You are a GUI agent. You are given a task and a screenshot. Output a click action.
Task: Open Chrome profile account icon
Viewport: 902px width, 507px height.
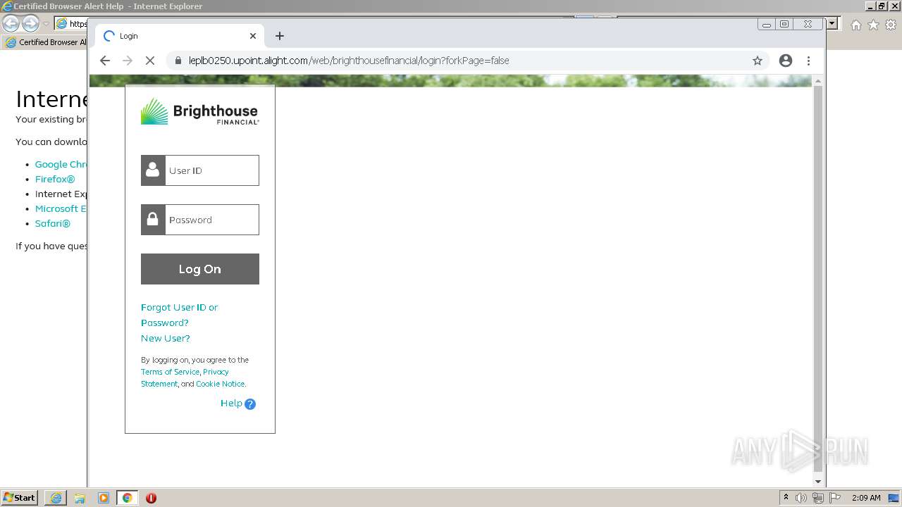click(786, 61)
